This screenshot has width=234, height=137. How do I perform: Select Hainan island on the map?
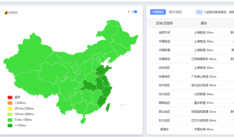point(83,121)
